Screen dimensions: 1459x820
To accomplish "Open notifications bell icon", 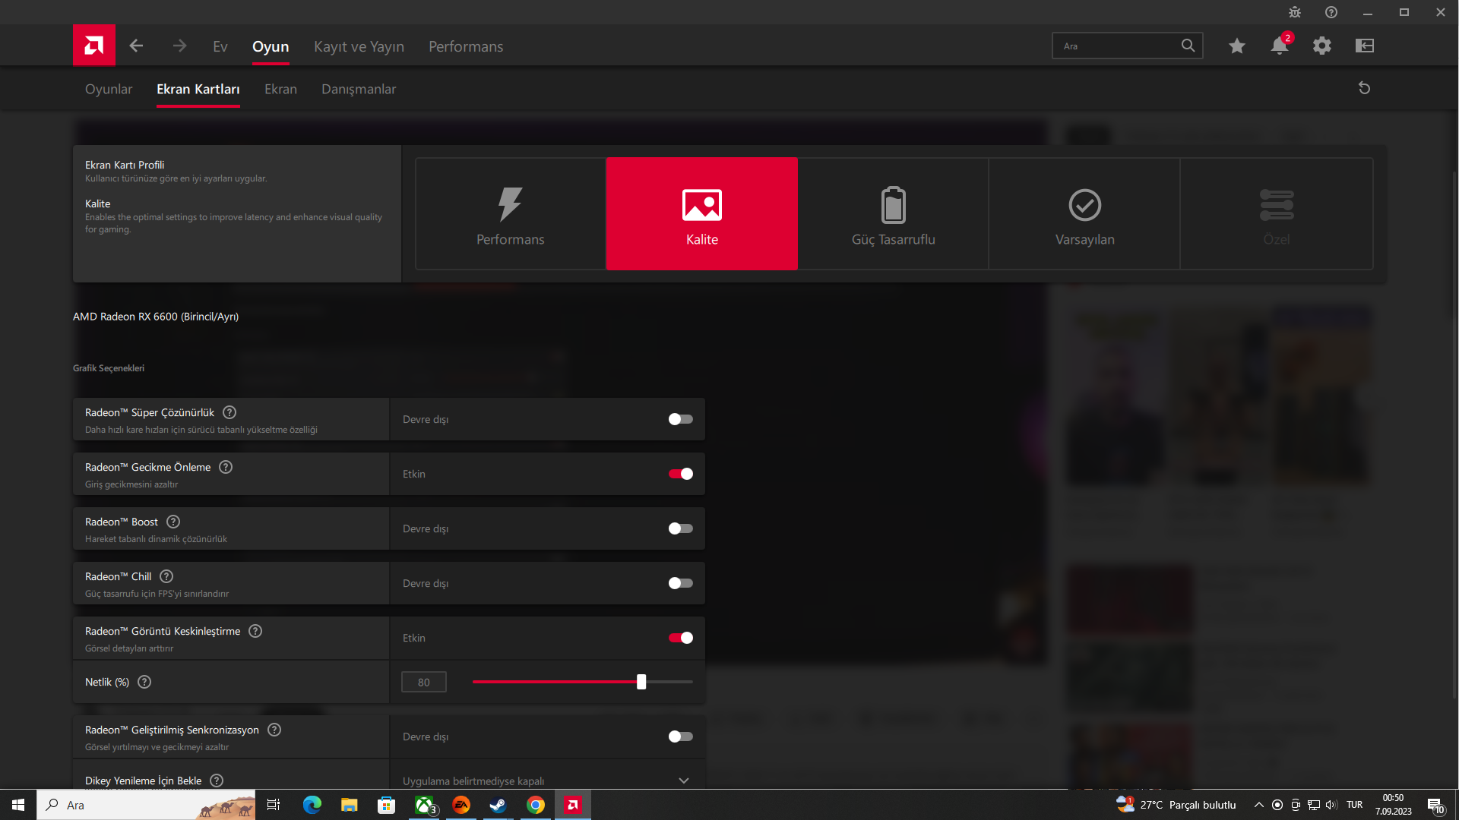I will tap(1280, 46).
